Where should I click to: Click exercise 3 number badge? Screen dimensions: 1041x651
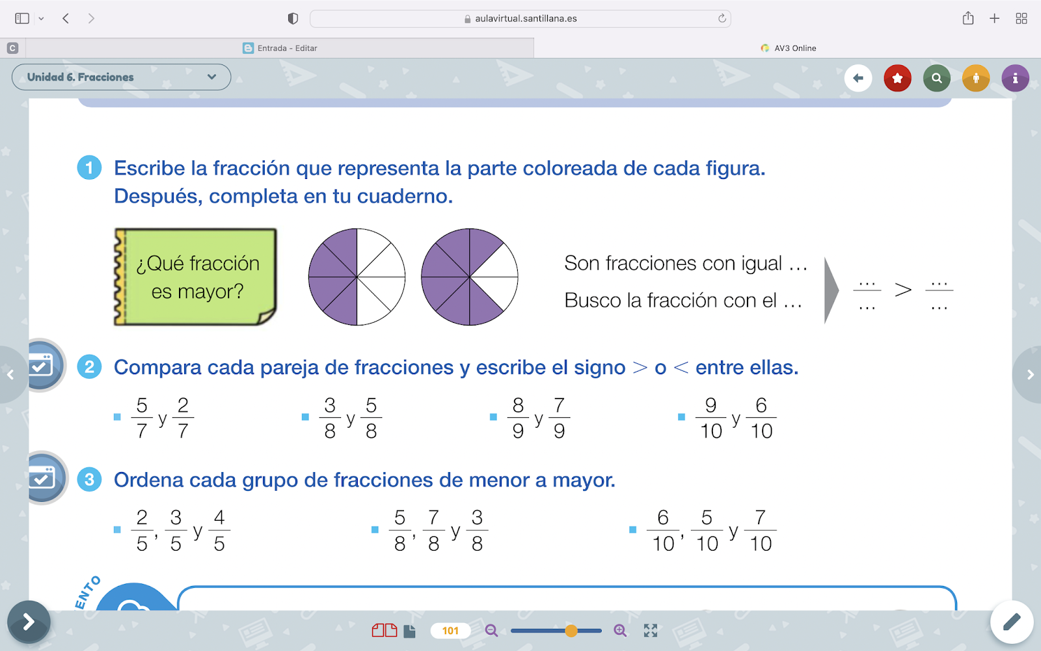pyautogui.click(x=90, y=480)
